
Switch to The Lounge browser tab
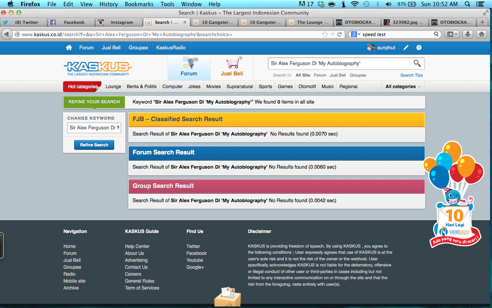click(x=309, y=22)
